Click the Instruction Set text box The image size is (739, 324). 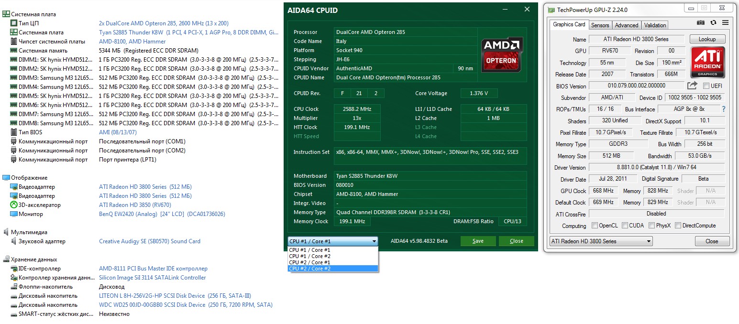point(430,156)
